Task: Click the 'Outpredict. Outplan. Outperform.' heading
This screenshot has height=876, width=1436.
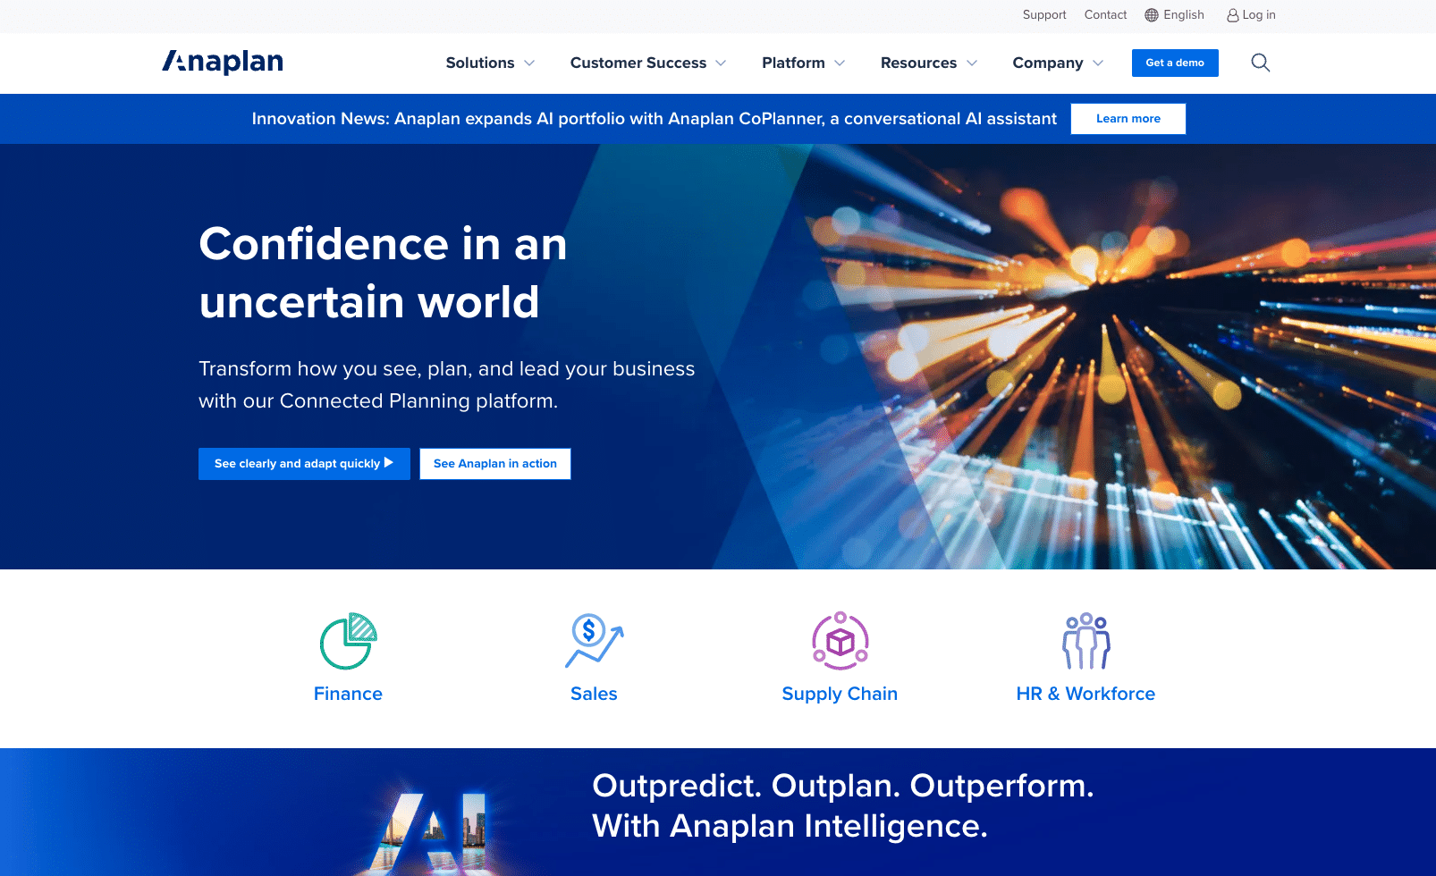Action: pyautogui.click(x=843, y=786)
